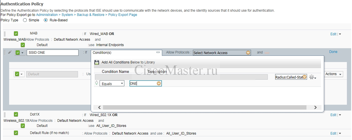Viewport: 352px width, 140px height.
Task: Click the Condition Name column header
Action: [x=115, y=72]
